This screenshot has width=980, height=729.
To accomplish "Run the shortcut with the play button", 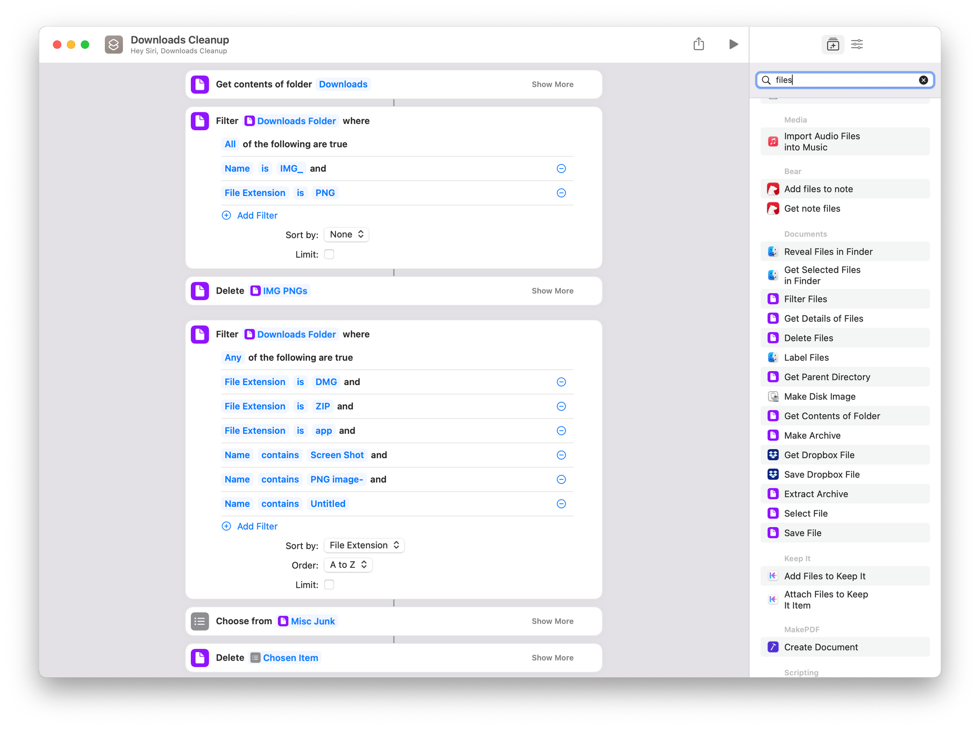I will click(733, 44).
